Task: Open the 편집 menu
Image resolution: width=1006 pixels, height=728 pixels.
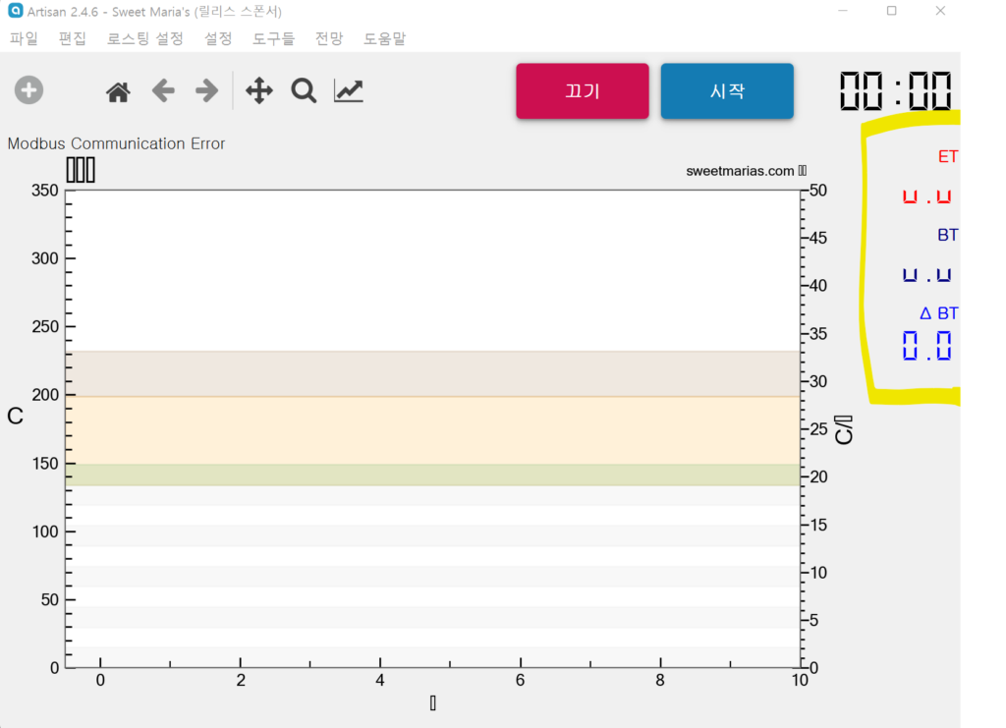Action: click(73, 39)
